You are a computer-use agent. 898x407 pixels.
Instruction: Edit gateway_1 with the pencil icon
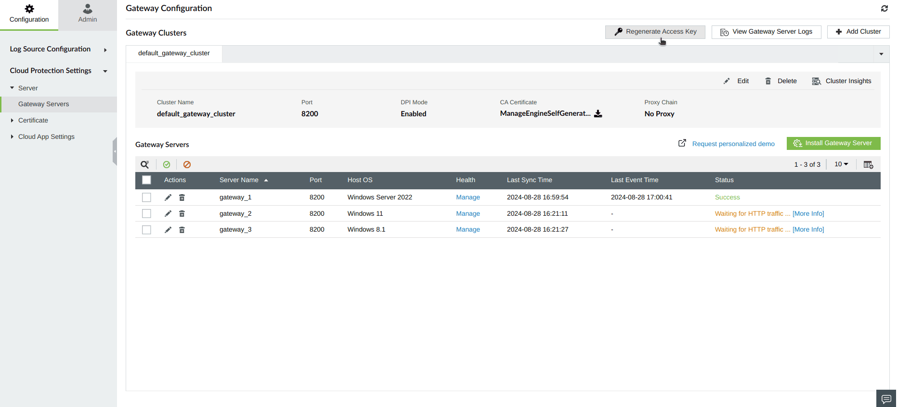[168, 197]
